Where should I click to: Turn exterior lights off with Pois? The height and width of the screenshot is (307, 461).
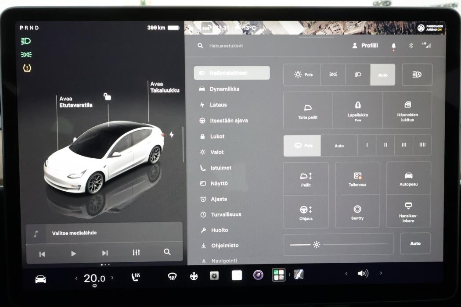[x=302, y=75]
